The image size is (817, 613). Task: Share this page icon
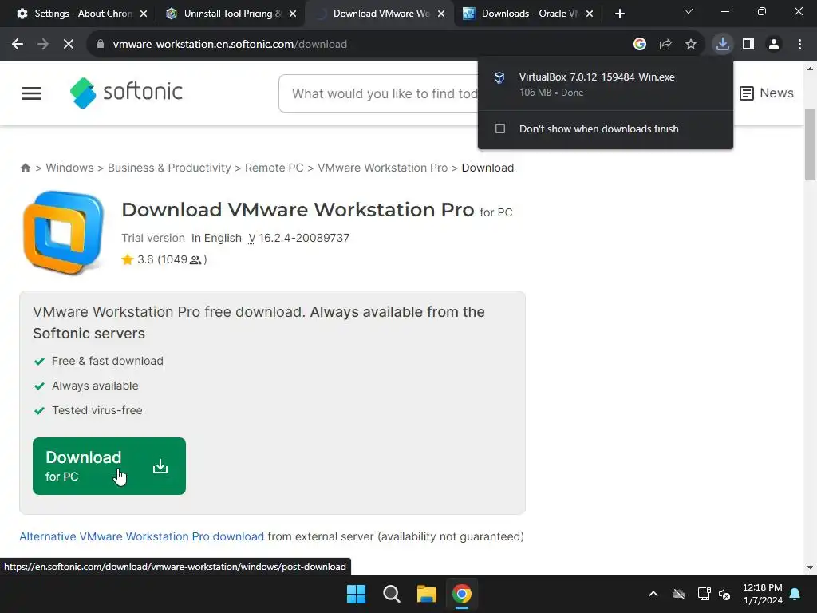pos(665,45)
